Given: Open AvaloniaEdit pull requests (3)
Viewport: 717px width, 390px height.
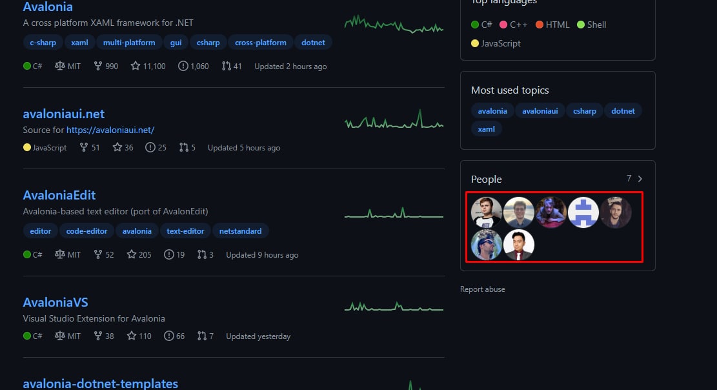Looking at the screenshot, I should coord(205,255).
